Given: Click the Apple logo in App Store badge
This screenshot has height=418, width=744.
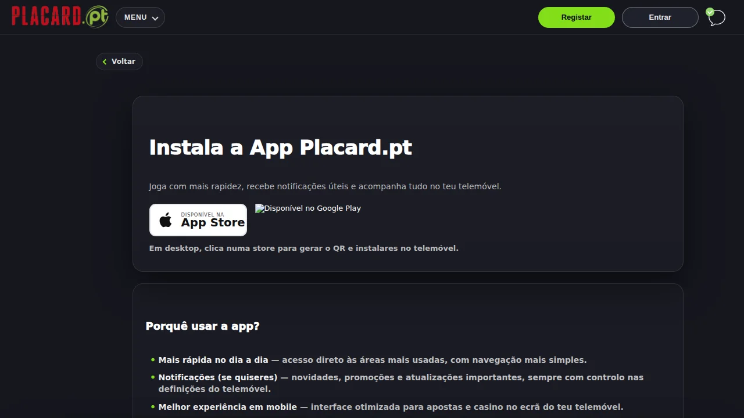Looking at the screenshot, I should tap(166, 220).
